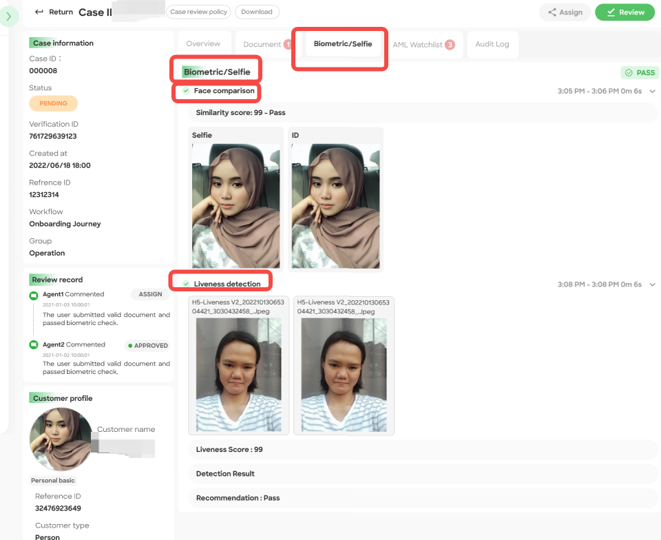Click the APPROVED tag on Agent2 comment
The width and height of the screenshot is (661, 540).
(x=147, y=345)
